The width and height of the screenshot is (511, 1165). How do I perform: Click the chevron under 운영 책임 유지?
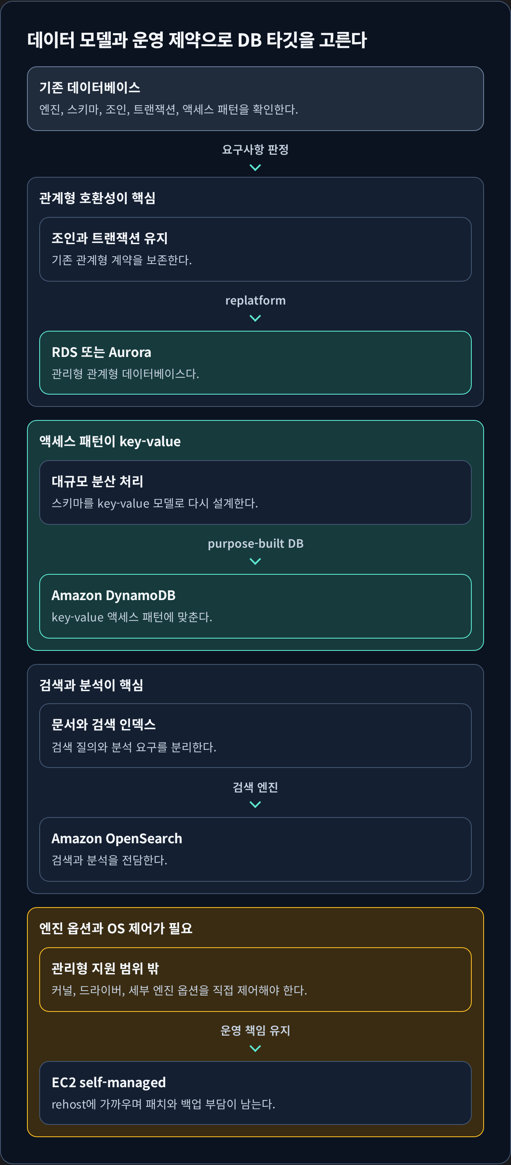click(255, 1048)
